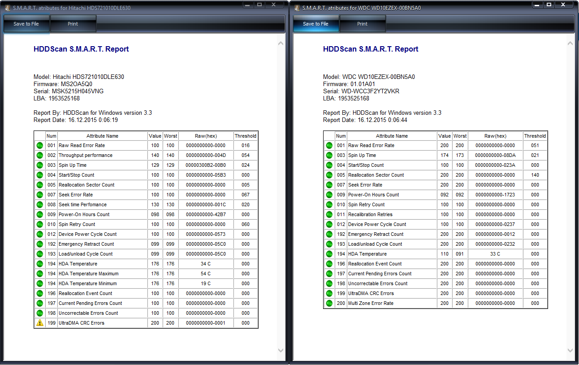Maximize the Hitachi S.M.A.R.T. window

259,4
